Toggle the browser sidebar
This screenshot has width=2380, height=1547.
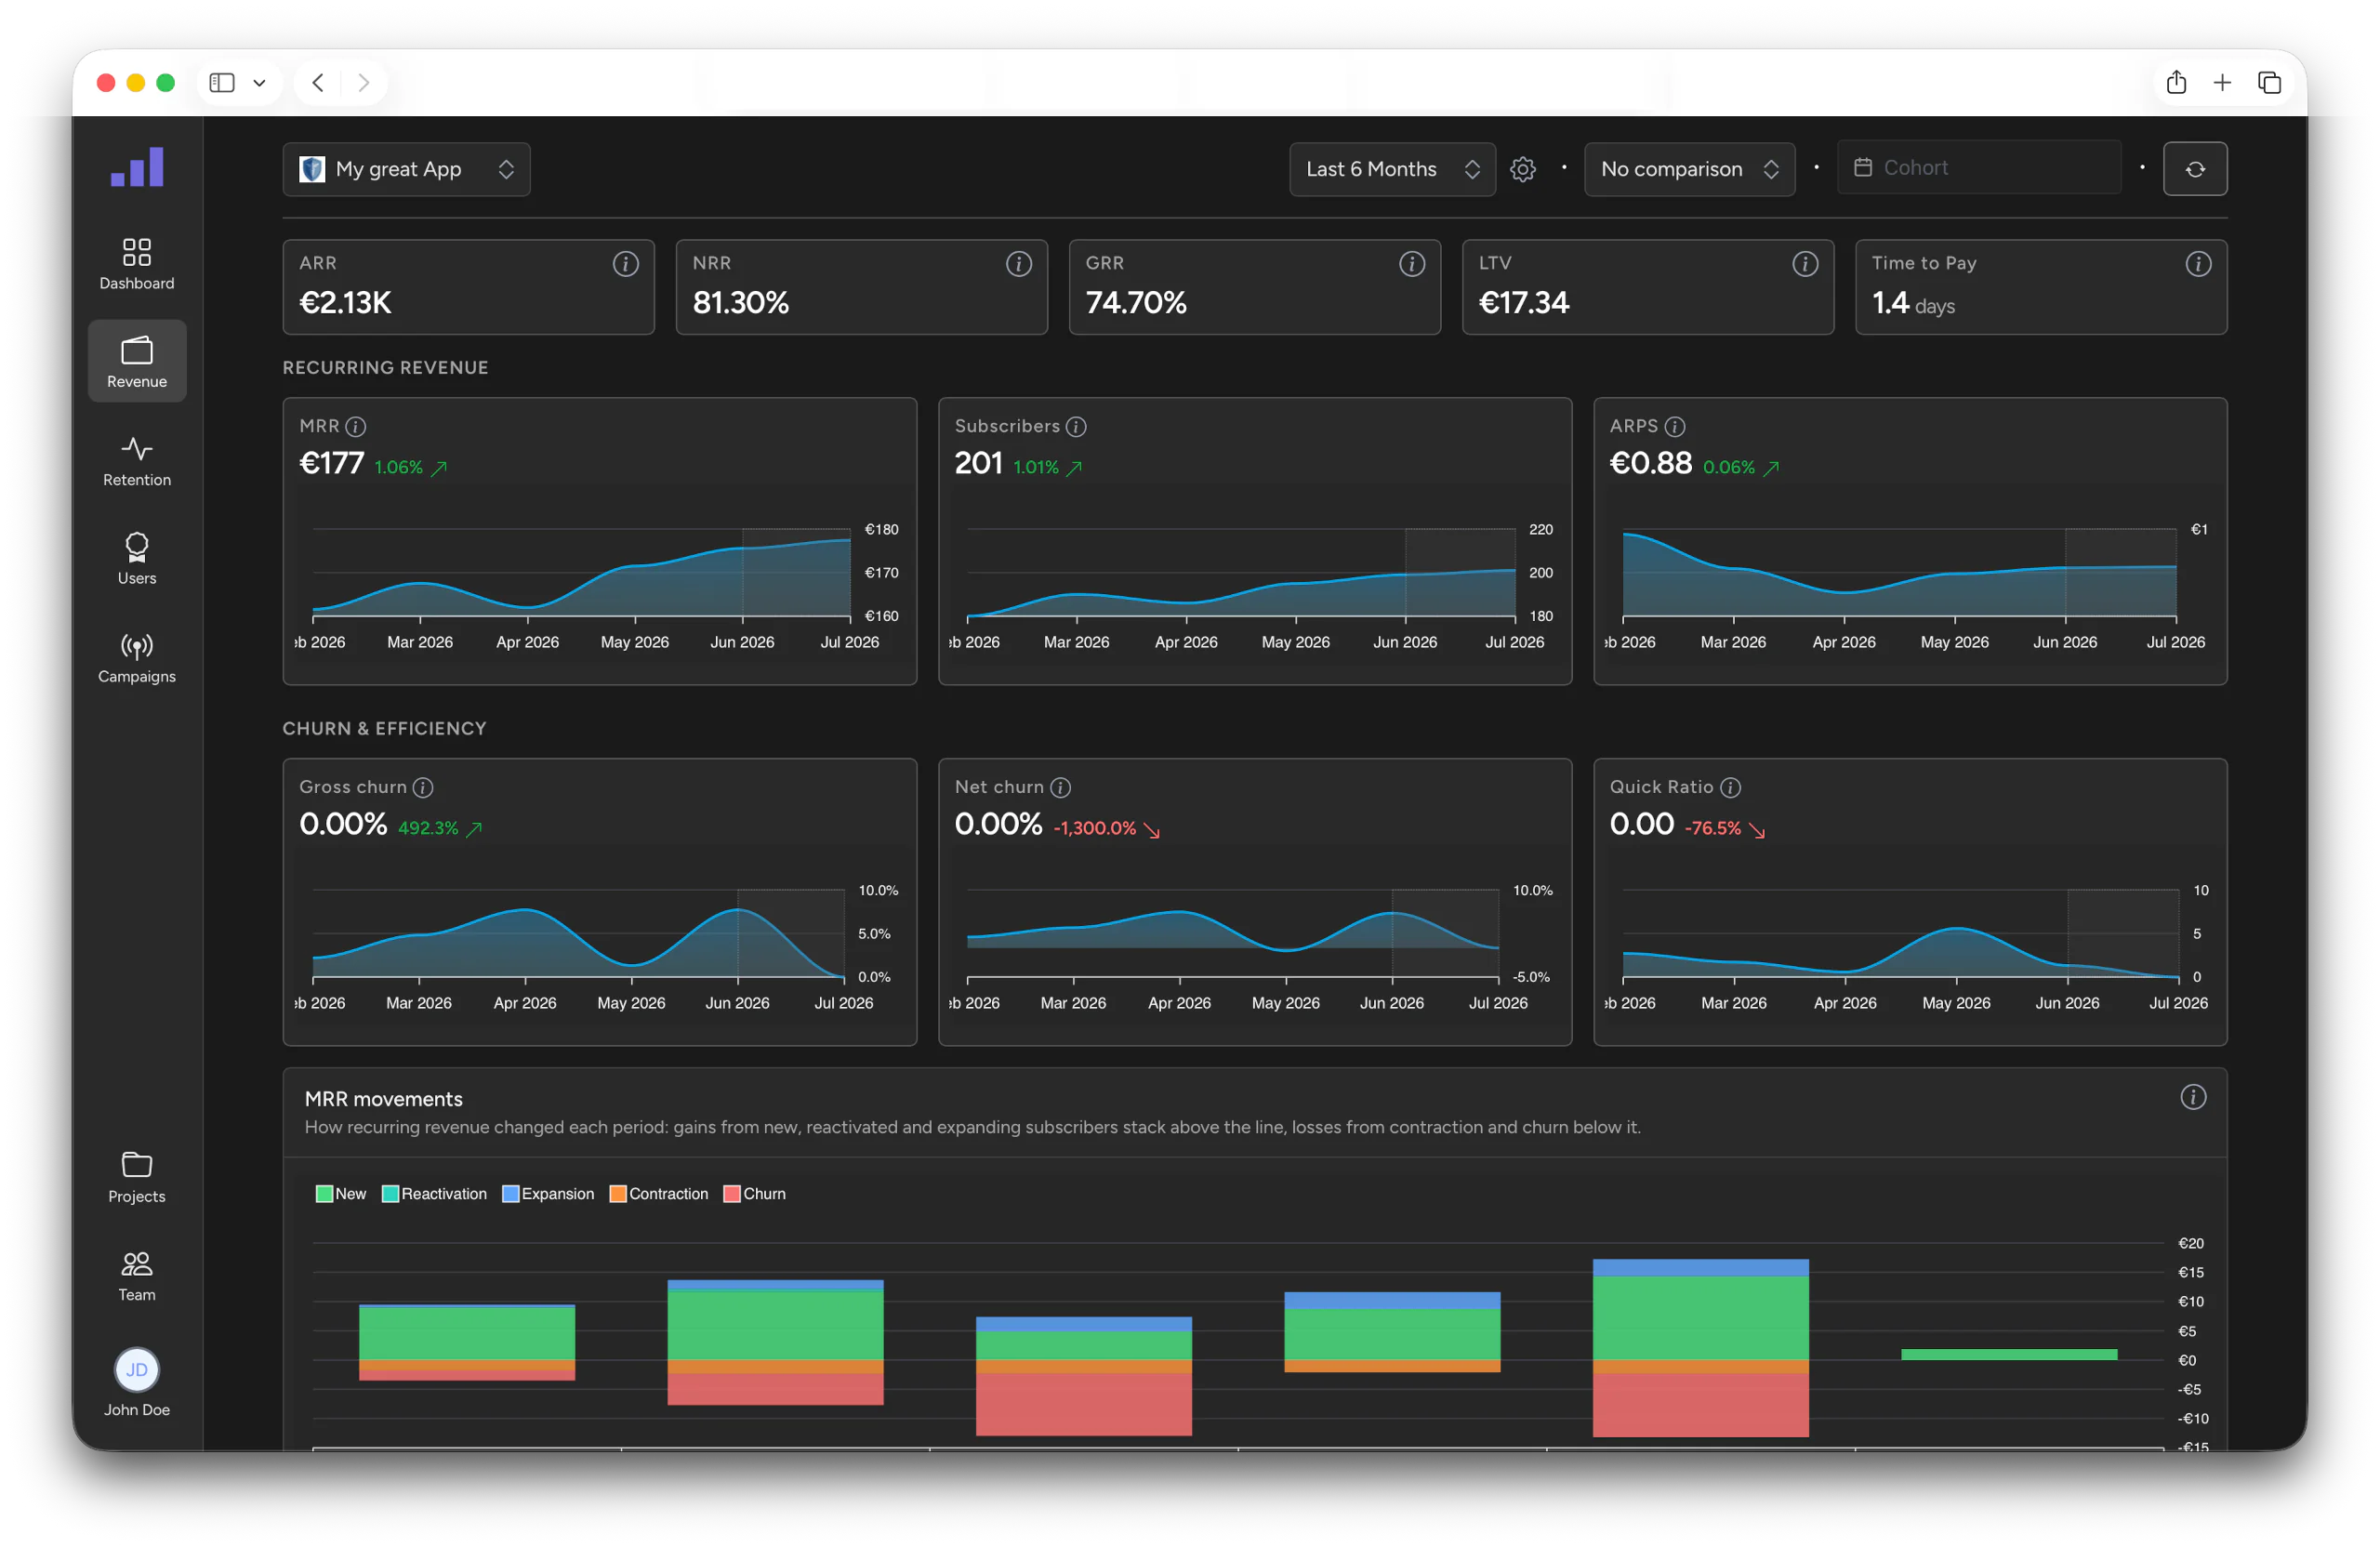(x=222, y=82)
